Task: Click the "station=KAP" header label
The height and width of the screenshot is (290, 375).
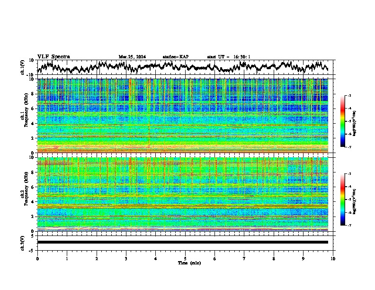Action: 175,57
